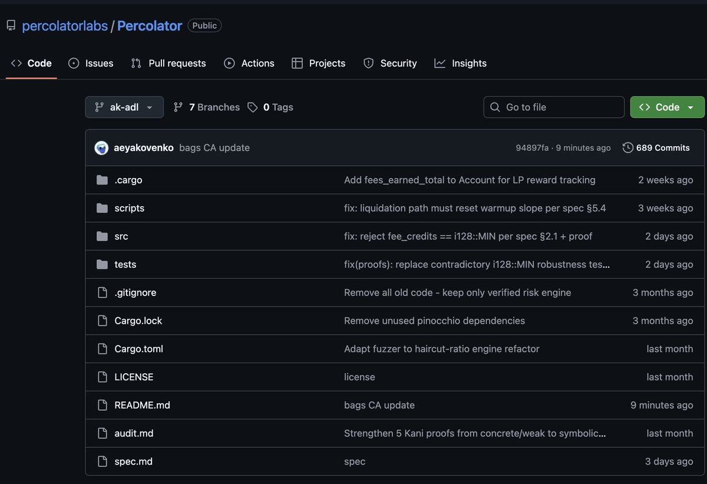Open commit hash 94897fa

point(532,148)
